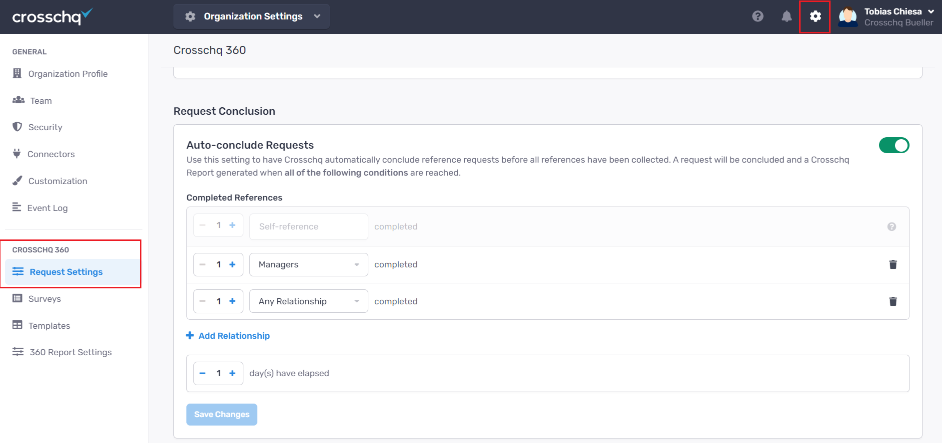Open the notifications bell

(787, 16)
